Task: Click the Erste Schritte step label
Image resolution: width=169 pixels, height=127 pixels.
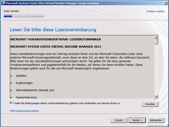Action: pos(11,11)
